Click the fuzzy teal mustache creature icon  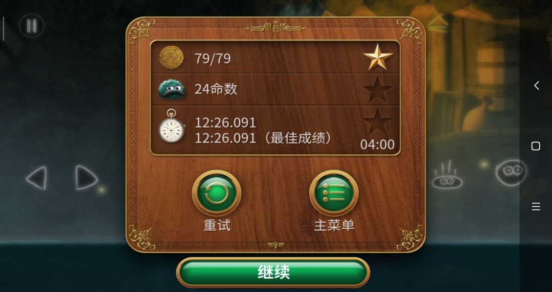(x=172, y=89)
